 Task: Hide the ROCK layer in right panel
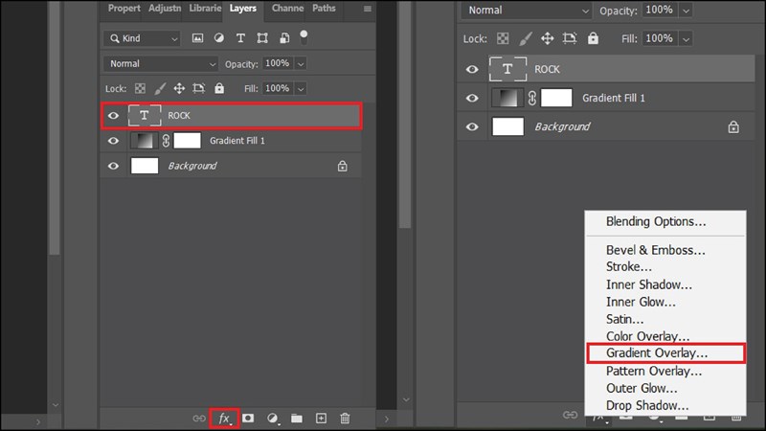(472, 69)
